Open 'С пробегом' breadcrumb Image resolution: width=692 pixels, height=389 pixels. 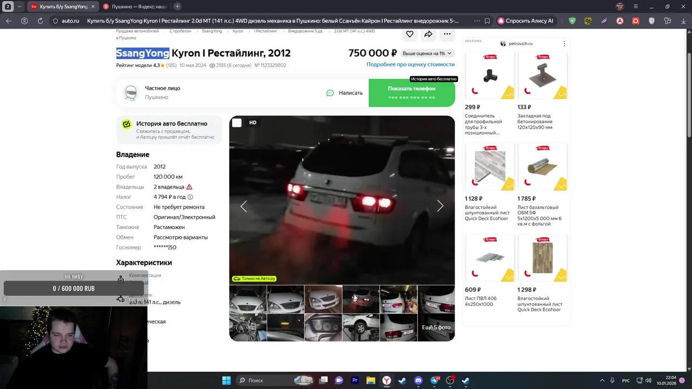pos(181,31)
